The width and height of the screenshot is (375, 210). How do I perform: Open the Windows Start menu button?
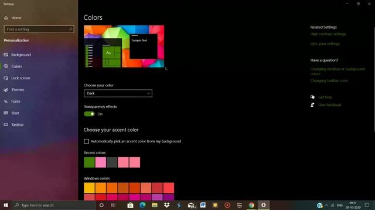tap(6, 205)
